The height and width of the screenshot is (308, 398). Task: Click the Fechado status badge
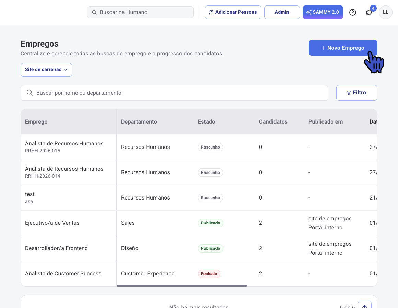point(209,273)
